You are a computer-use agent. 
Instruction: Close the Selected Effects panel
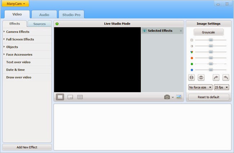[181, 31]
